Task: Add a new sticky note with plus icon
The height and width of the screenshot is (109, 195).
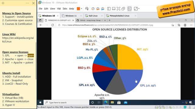Action: (x=3, y=3)
